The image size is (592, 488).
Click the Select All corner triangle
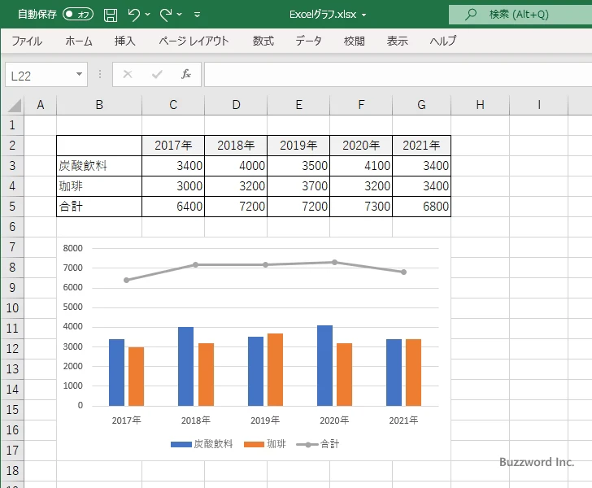click(x=14, y=105)
